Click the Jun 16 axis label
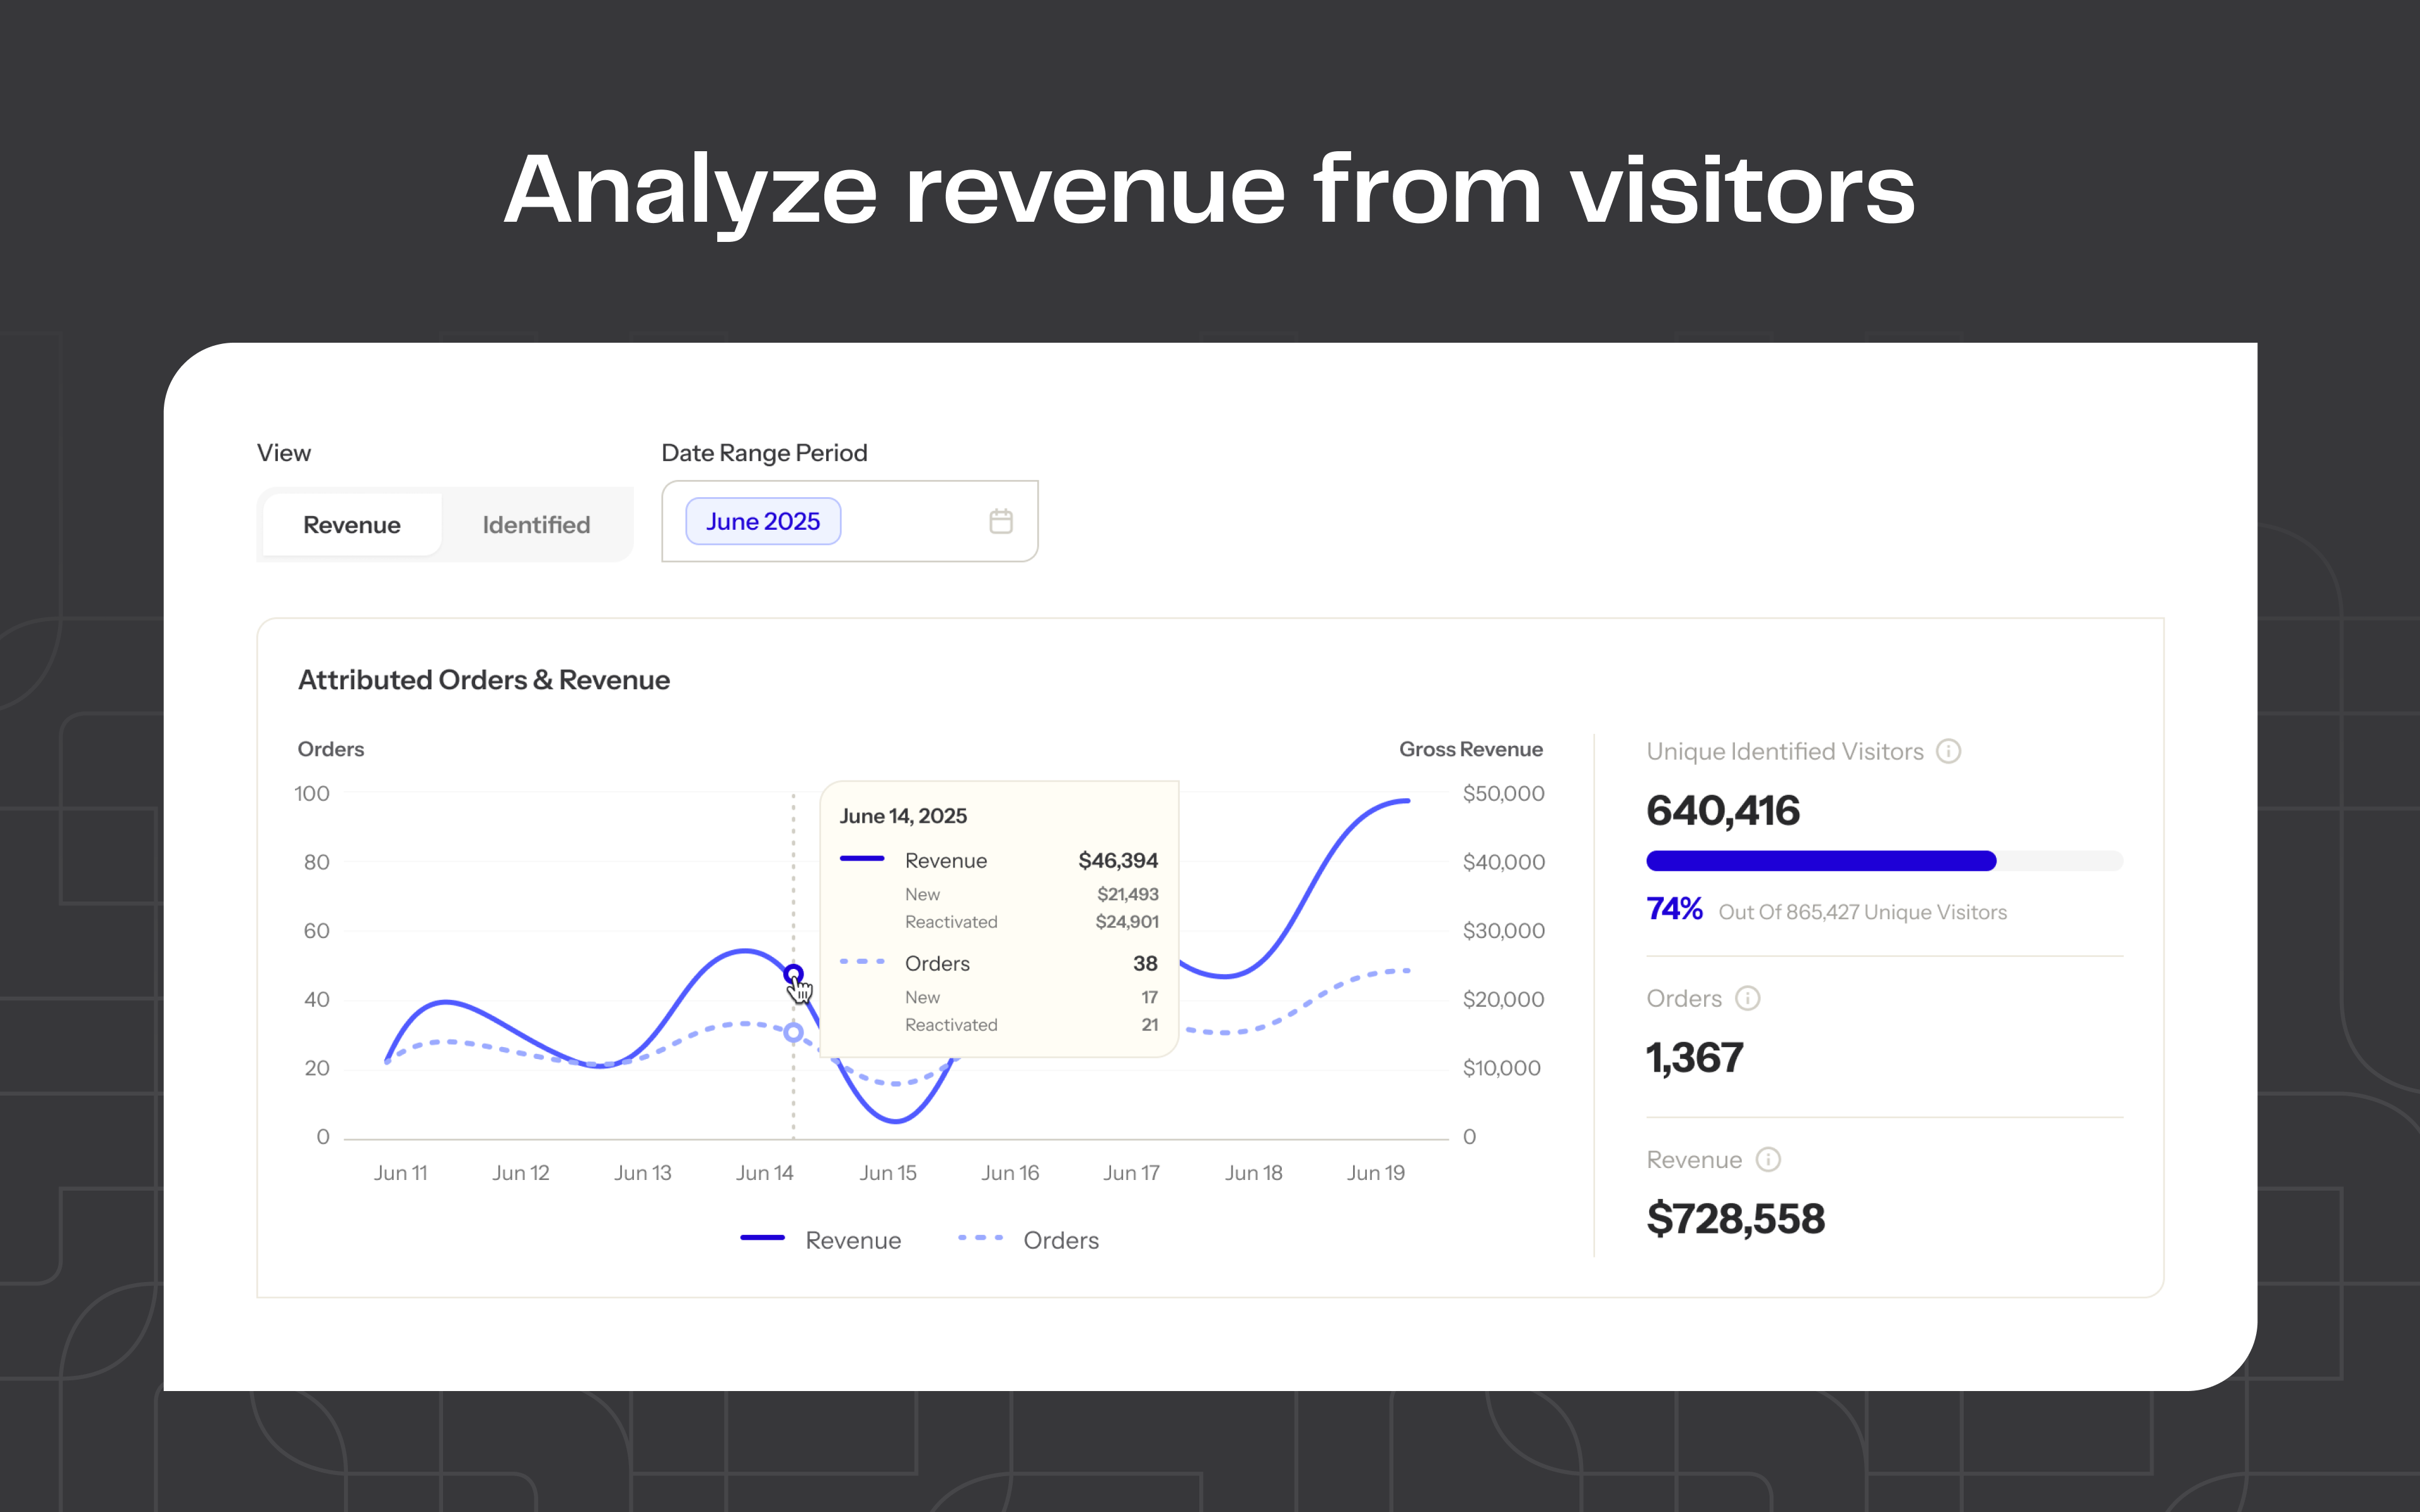 (x=1010, y=1173)
